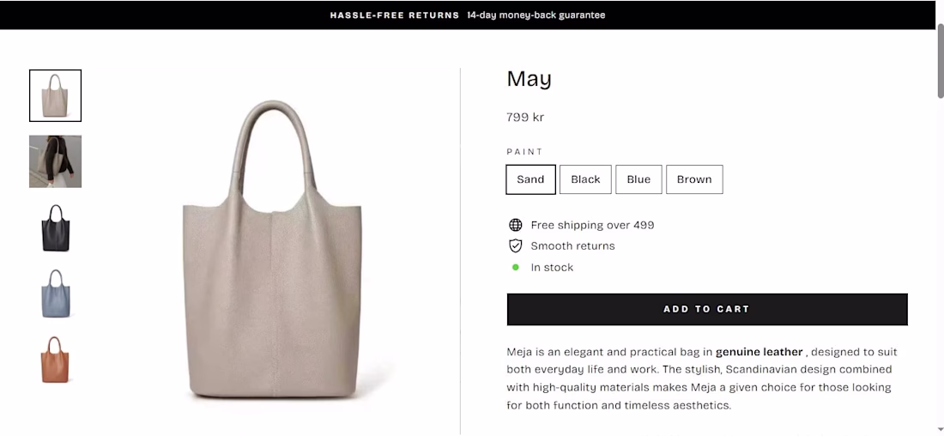The image size is (944, 436).
Task: Add the bag to cart
Action: point(706,309)
